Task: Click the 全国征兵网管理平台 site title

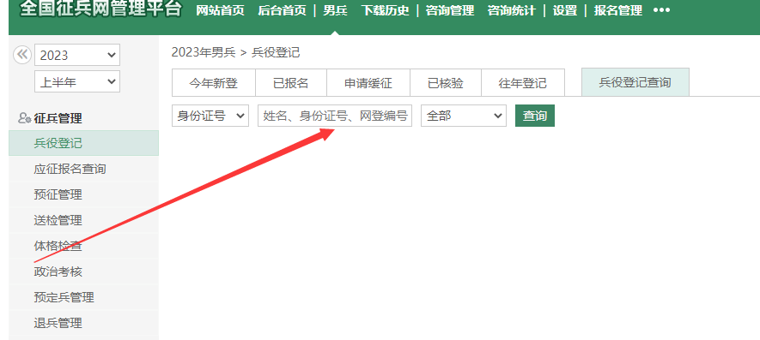Action: (100, 9)
